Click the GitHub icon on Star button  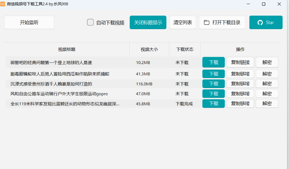pyautogui.click(x=260, y=22)
